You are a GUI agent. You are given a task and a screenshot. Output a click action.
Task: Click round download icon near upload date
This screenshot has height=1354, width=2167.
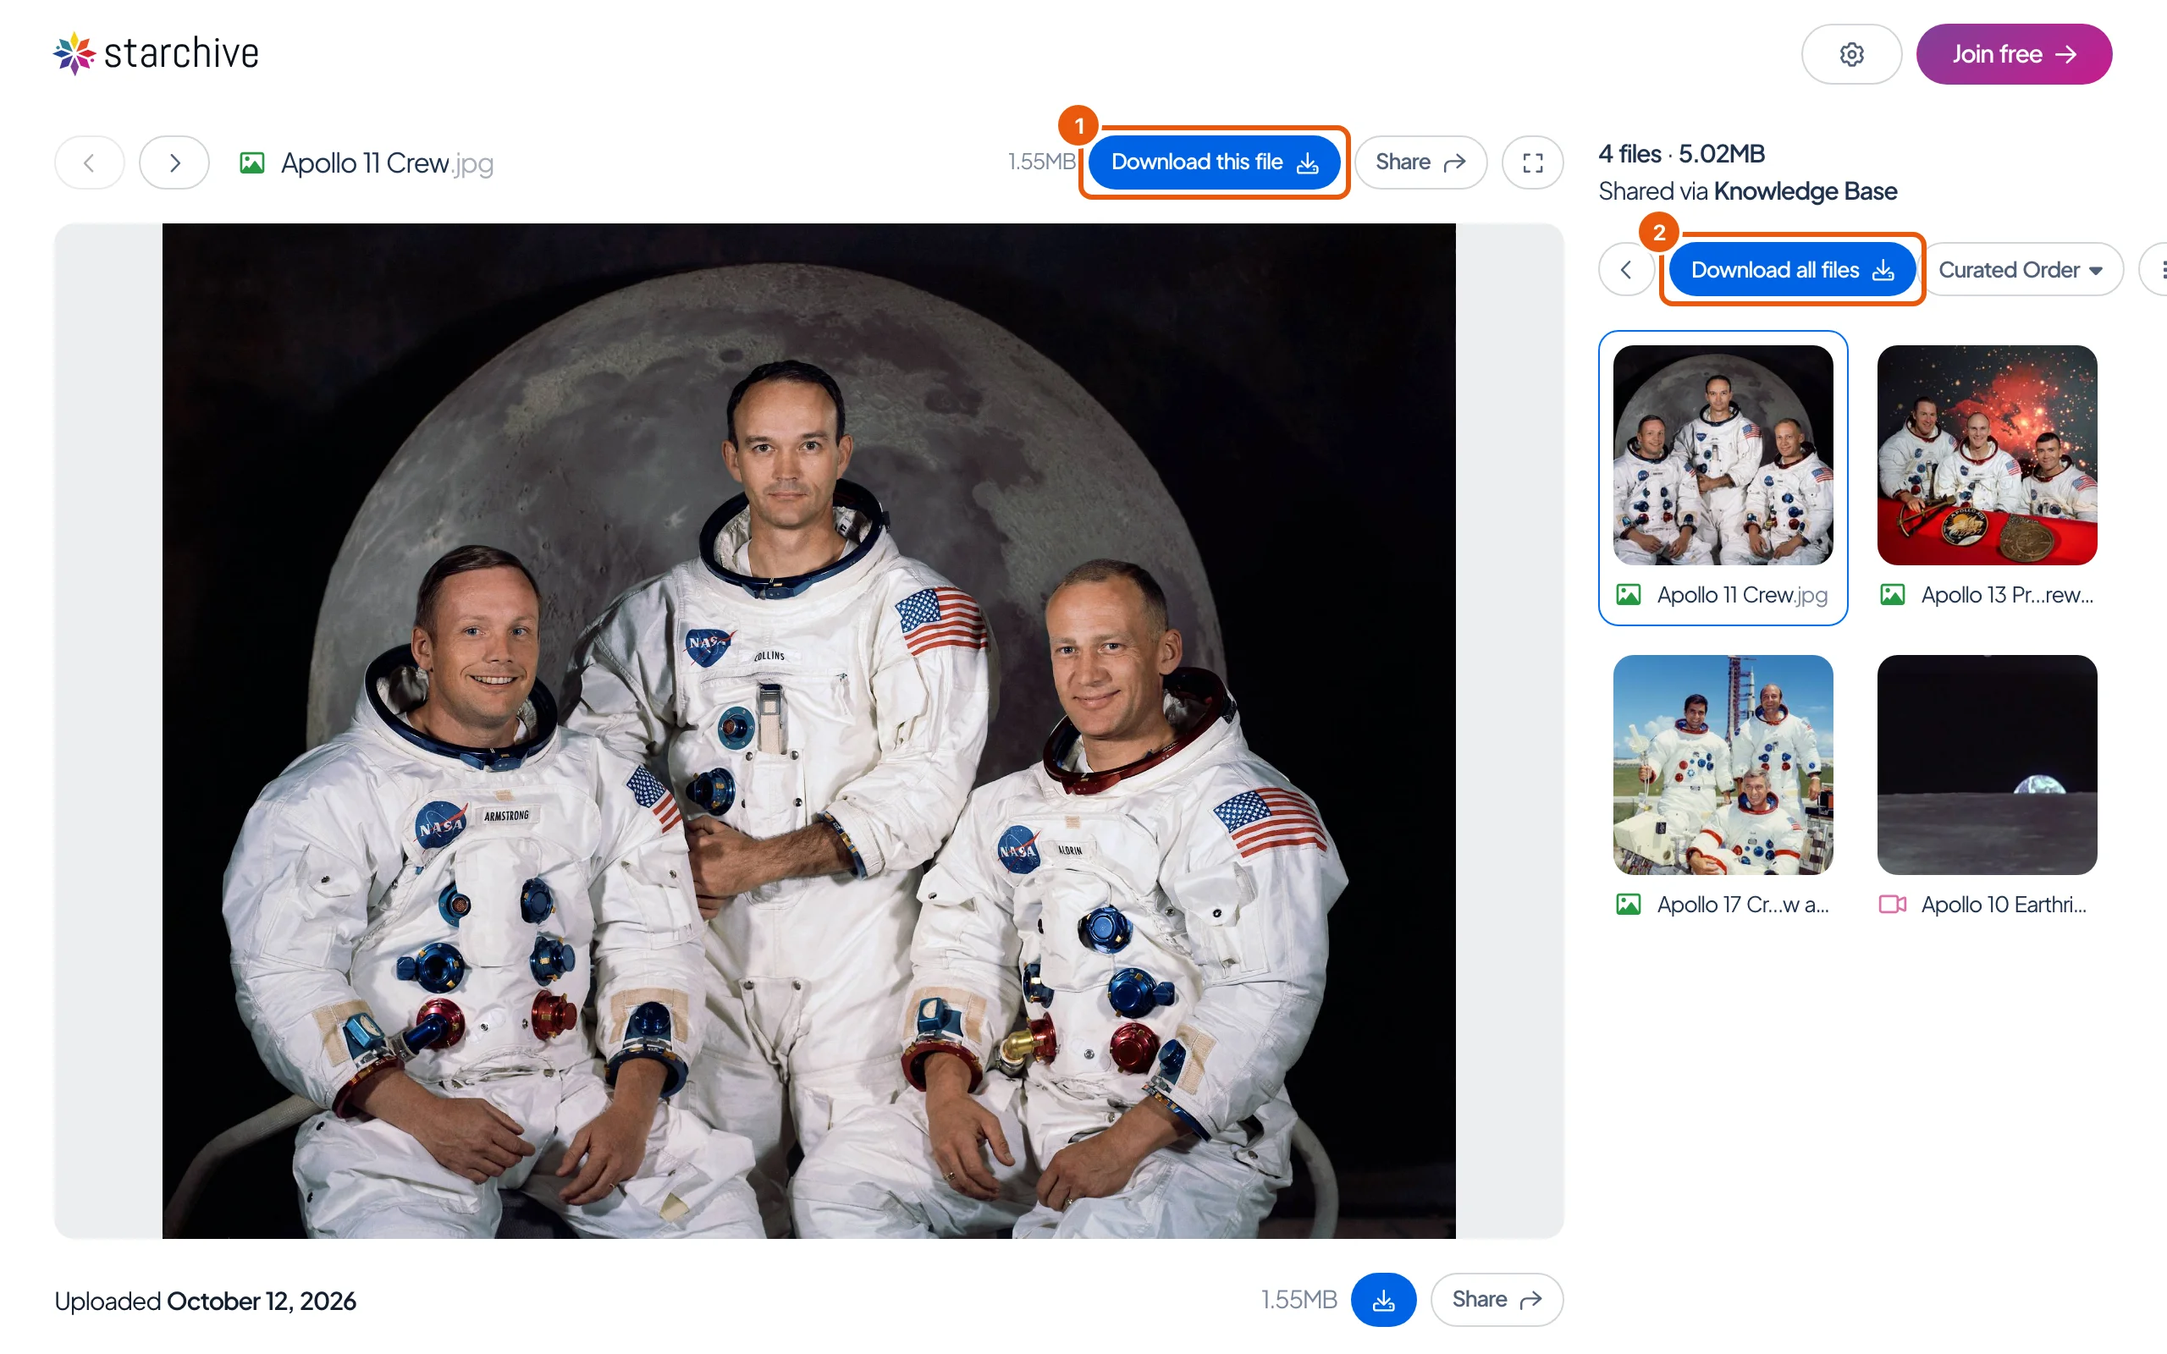coord(1383,1299)
